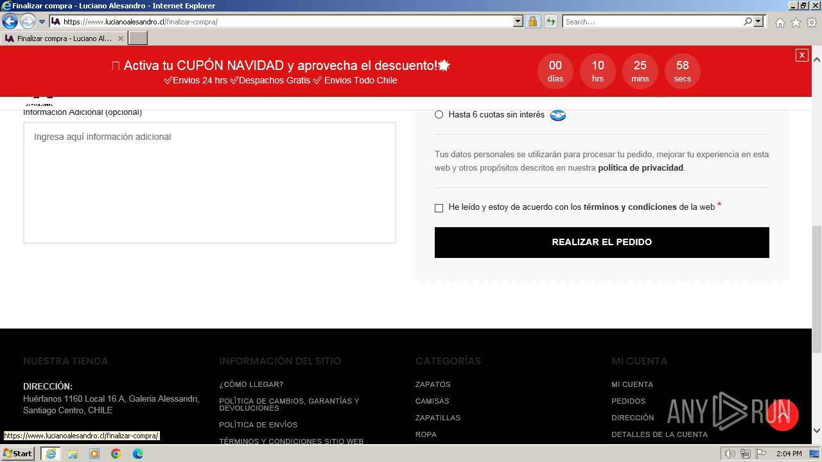Screen dimensions: 822x462
Task: Launch Microsoft Edge from taskbar
Action: (138, 454)
